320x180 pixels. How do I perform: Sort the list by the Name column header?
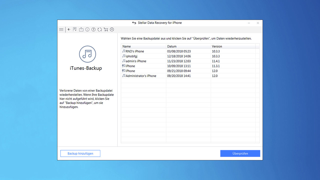click(x=144, y=46)
